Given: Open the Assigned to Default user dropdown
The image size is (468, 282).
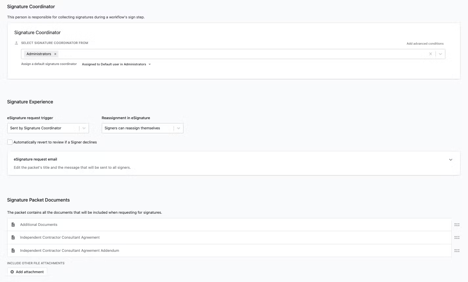Looking at the screenshot, I should (116, 64).
